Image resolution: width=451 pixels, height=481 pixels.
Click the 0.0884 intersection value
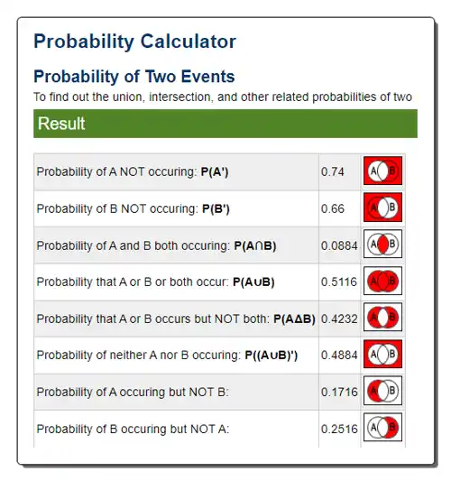339,245
